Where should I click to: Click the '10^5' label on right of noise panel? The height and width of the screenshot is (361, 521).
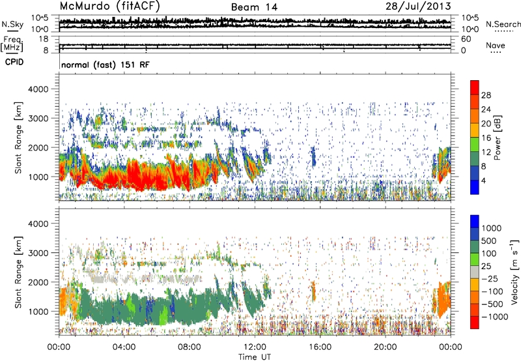(470, 18)
